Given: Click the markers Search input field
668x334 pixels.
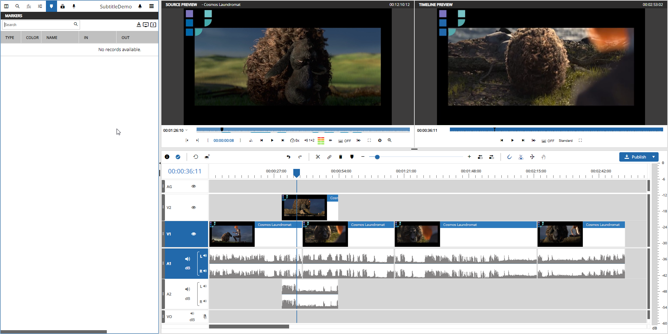Looking at the screenshot, I should click(38, 25).
